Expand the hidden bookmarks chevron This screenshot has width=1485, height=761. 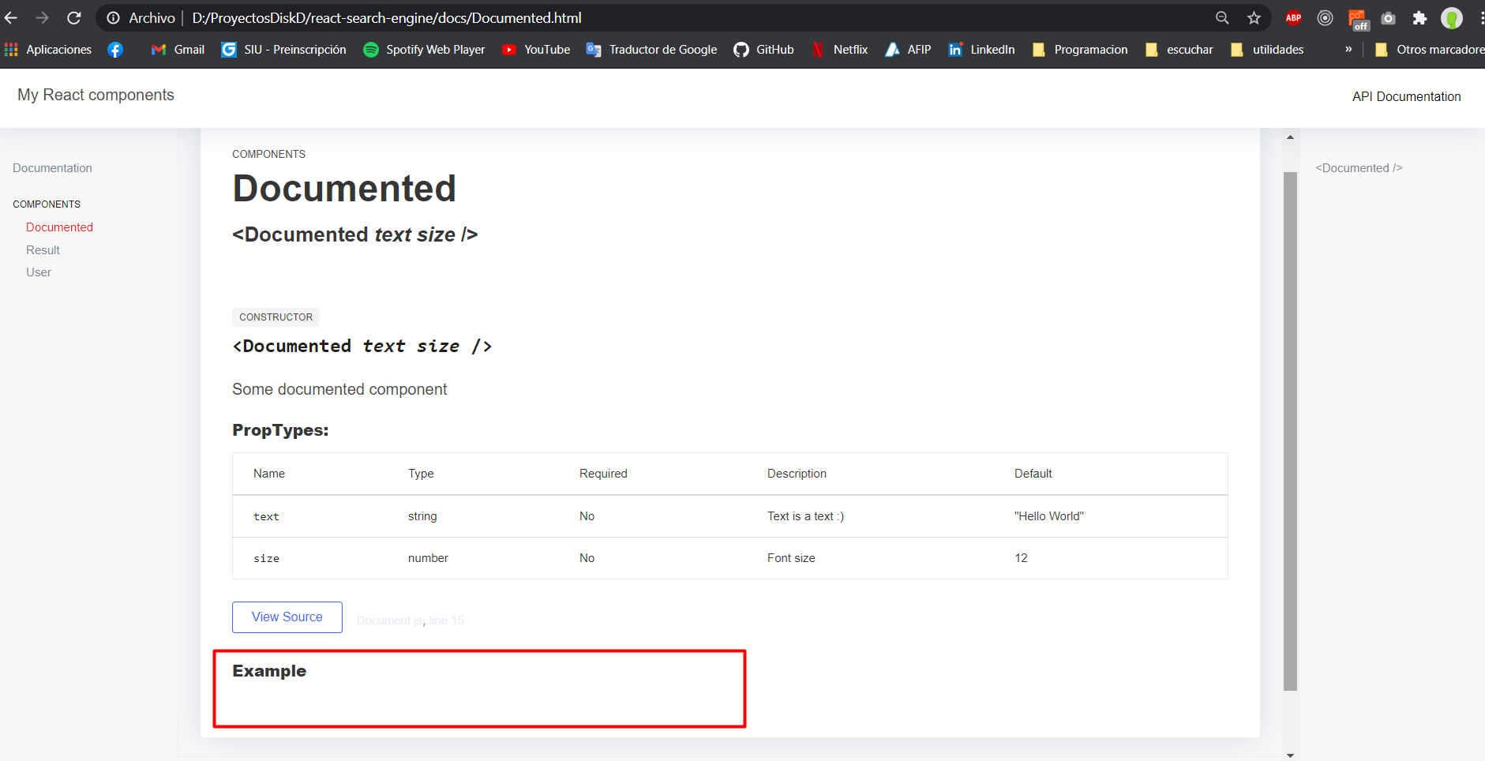pos(1348,49)
